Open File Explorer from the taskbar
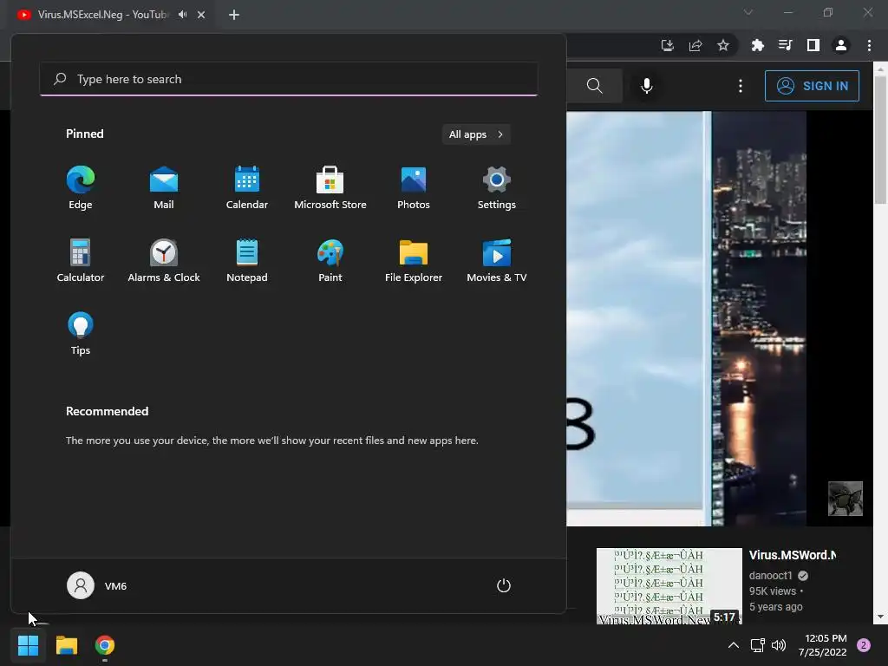This screenshot has height=666, width=888. (66, 645)
